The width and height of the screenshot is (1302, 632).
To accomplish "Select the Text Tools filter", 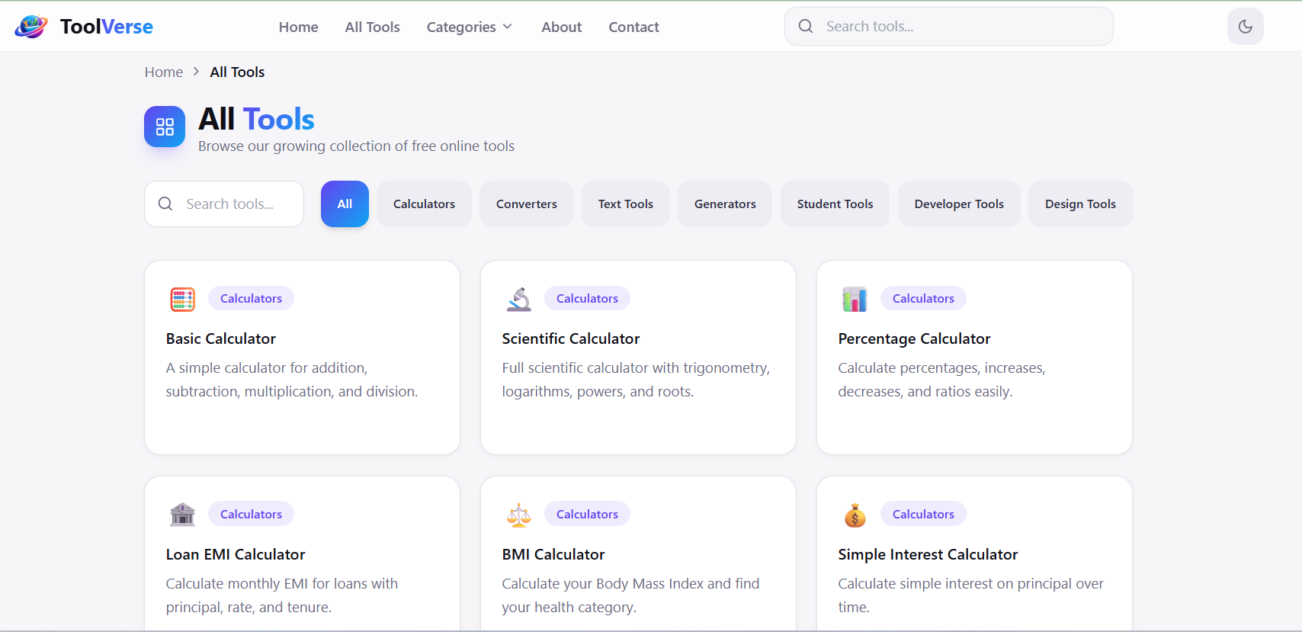I will 625,204.
